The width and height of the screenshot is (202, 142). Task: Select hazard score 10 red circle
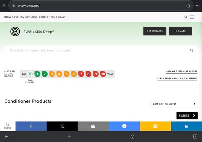coord(103,74)
